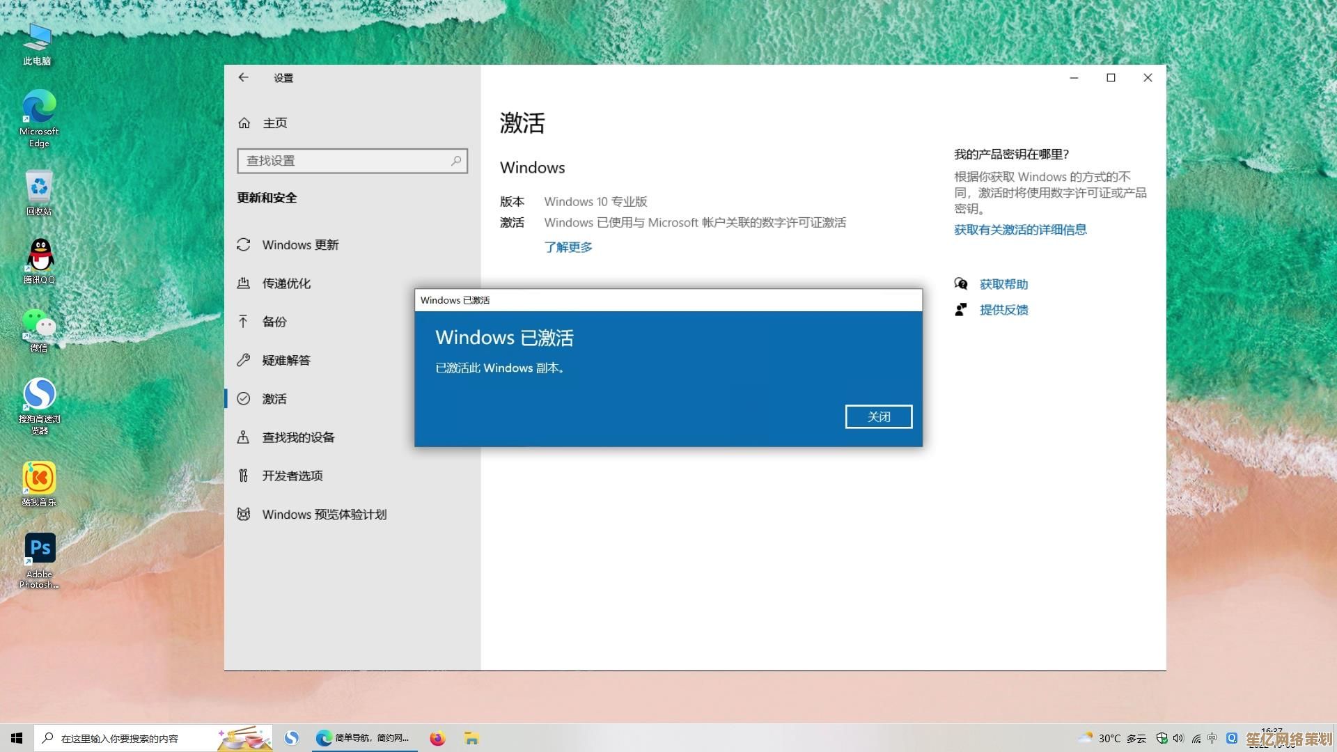Screen dimensions: 1337x752
Task: Click 了解更多 link
Action: [x=568, y=247]
